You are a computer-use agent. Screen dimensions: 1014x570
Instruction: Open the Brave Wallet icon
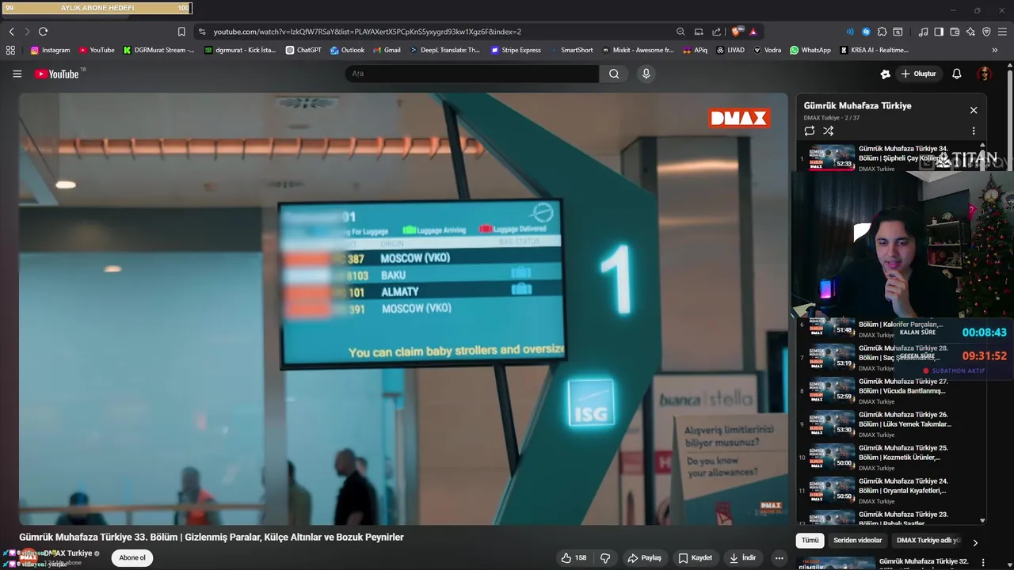pos(955,32)
